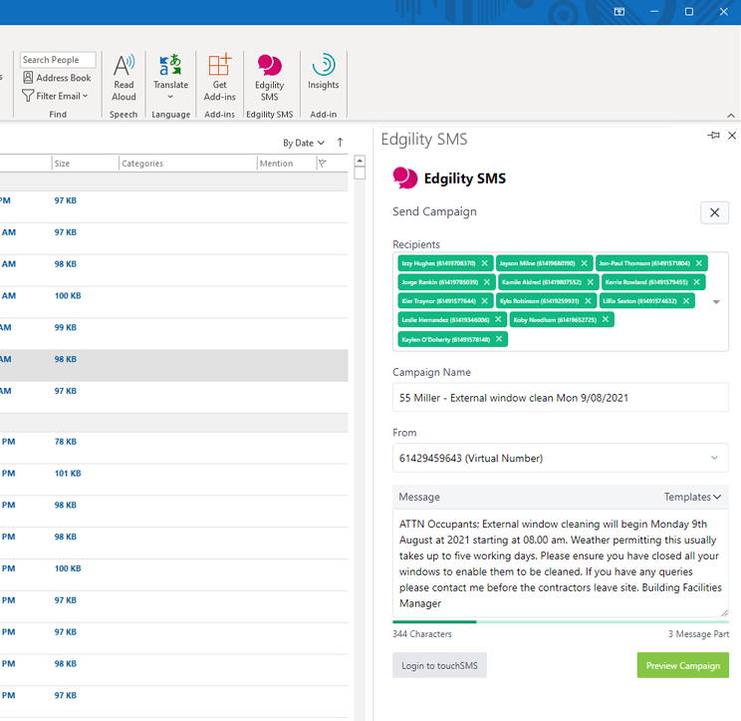Image resolution: width=741 pixels, height=721 pixels.
Task: Click '3 Message Part' counter text
Action: [698, 634]
